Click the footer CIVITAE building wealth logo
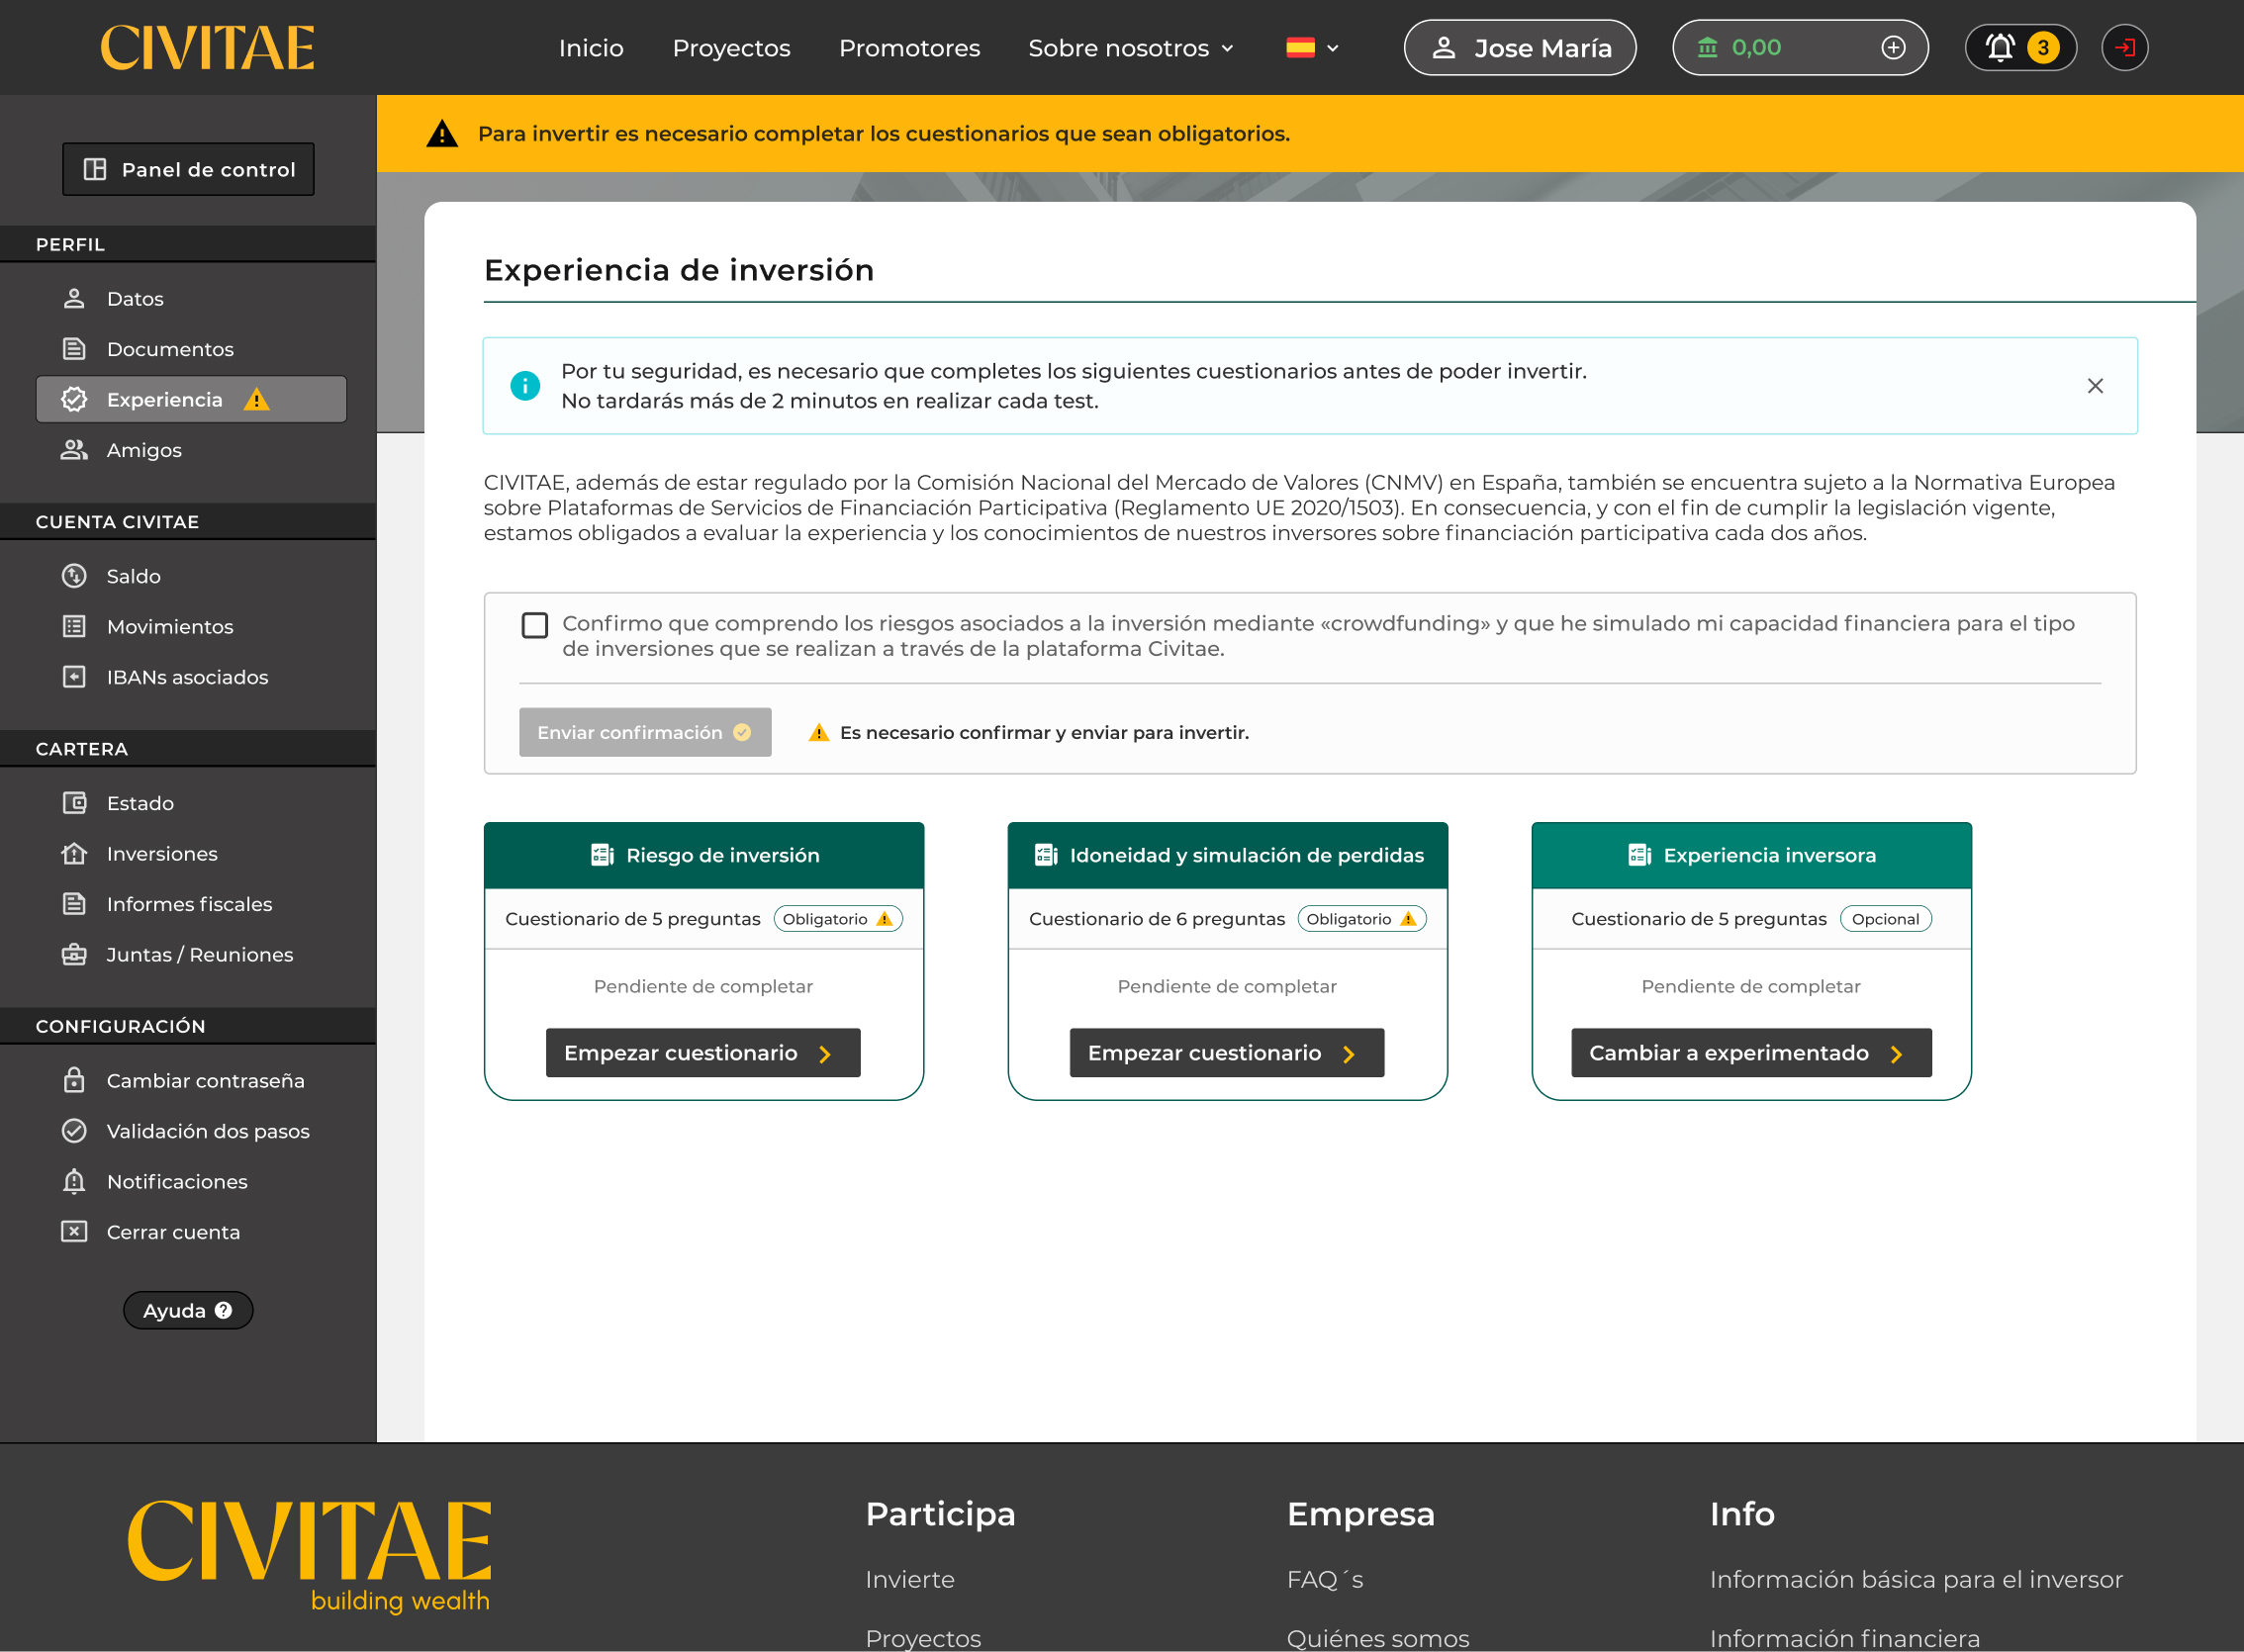The width and height of the screenshot is (2244, 1652). coord(309,1556)
